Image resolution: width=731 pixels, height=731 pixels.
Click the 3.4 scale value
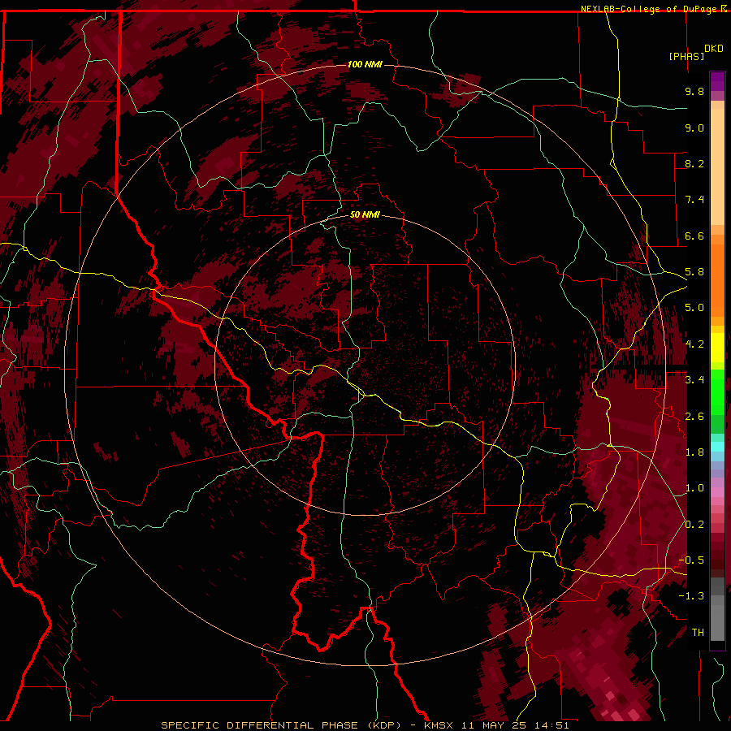coord(694,380)
